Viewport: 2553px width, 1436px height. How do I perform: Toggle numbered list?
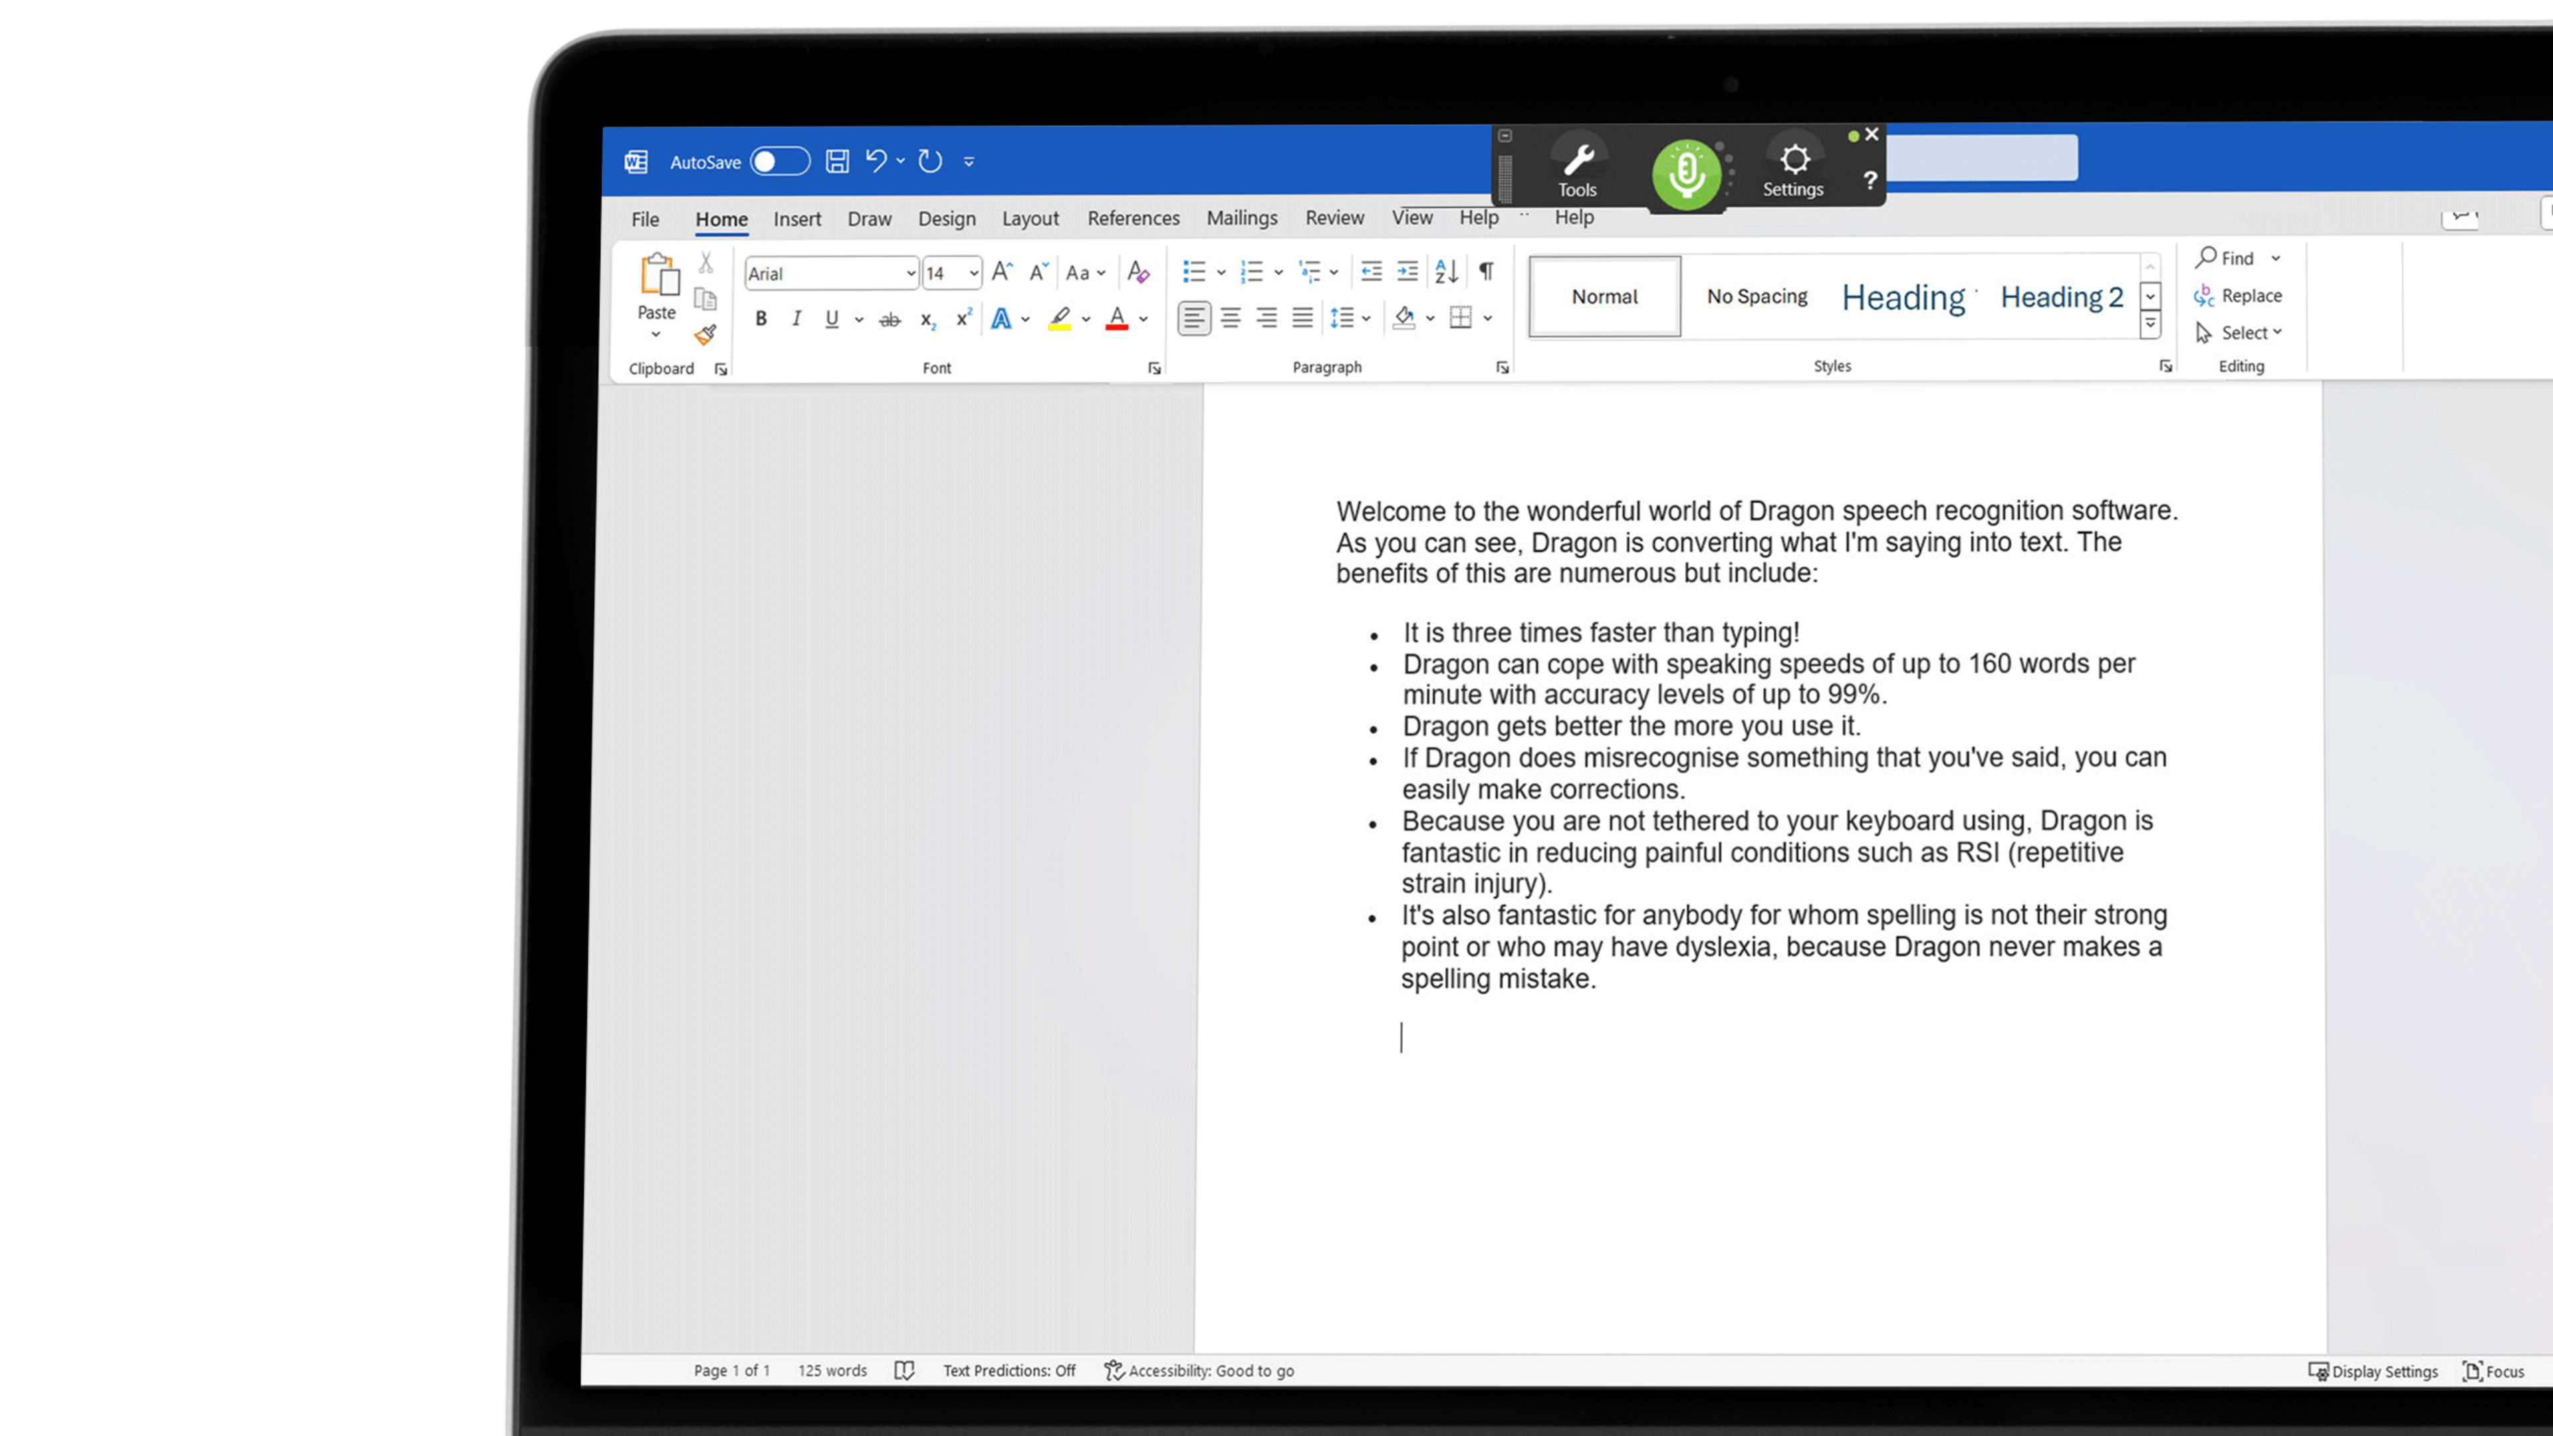click(1252, 271)
